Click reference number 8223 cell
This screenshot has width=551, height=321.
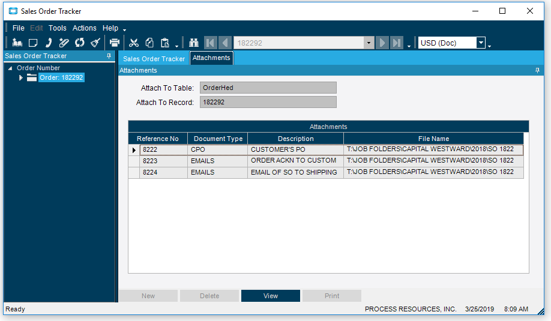pyautogui.click(x=163, y=161)
